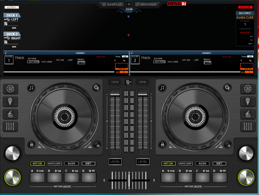Toggle the right deck key lock icon
The height and width of the screenshot is (195, 259).
click(x=162, y=145)
